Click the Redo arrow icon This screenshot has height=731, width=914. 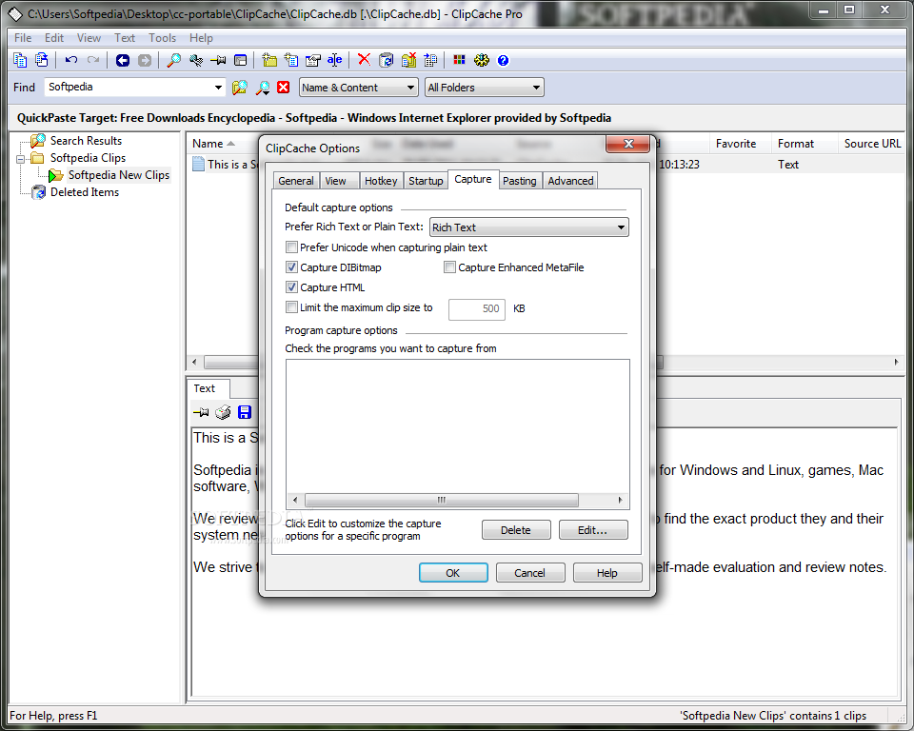pos(93,60)
